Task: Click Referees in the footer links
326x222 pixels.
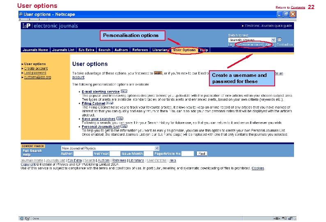Action: [x=119, y=160]
